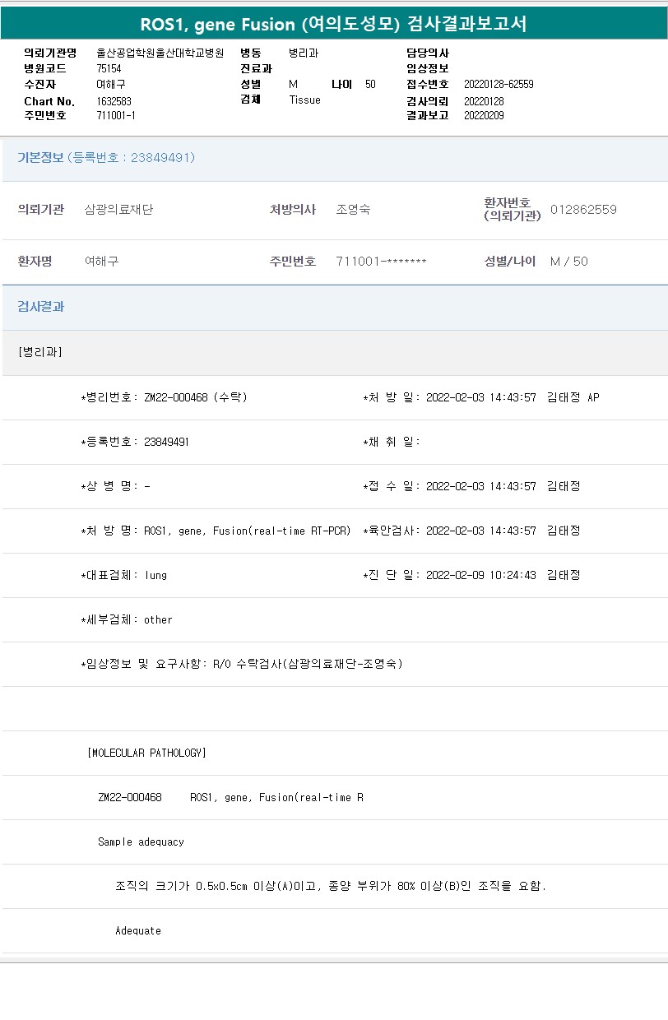Screen dimensions: 668x1020
Task: Select sex/age value 'M / 50'
Action: [x=569, y=262]
